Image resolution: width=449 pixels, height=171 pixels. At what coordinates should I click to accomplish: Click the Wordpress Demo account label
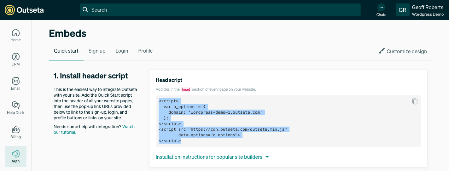tap(428, 14)
